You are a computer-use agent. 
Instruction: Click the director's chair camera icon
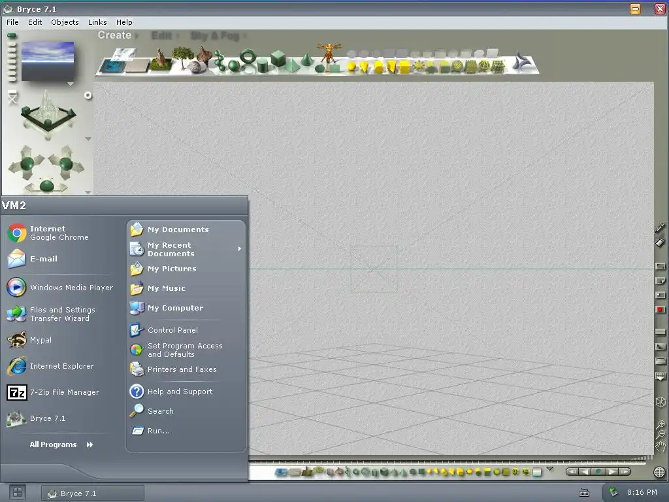point(12,97)
